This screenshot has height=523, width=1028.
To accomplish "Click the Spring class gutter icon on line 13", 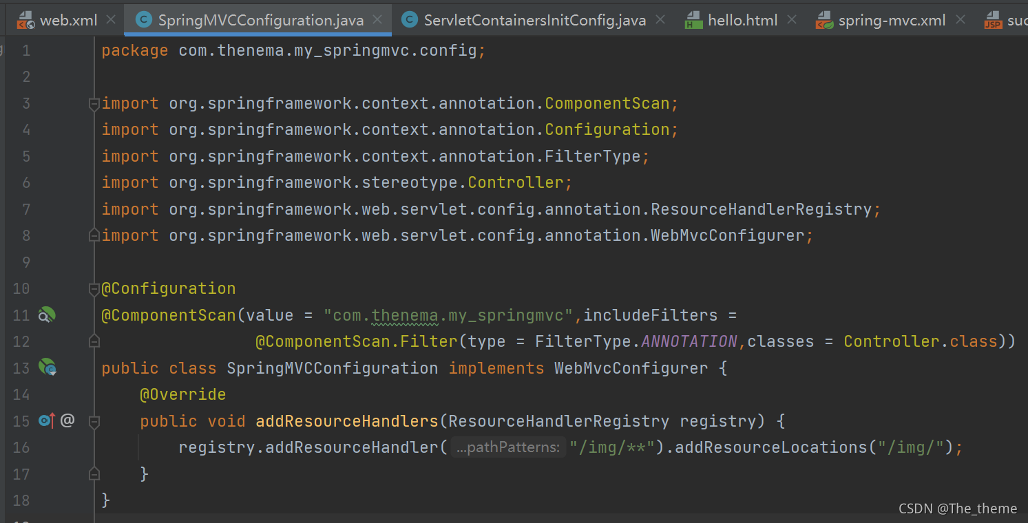I will coord(48,368).
